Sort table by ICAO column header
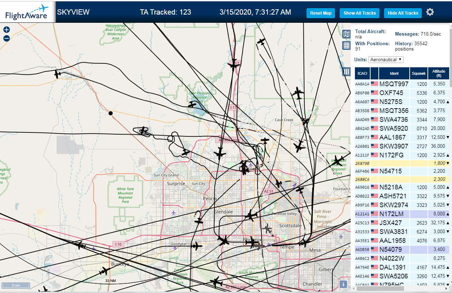452x293 pixels. click(362, 73)
